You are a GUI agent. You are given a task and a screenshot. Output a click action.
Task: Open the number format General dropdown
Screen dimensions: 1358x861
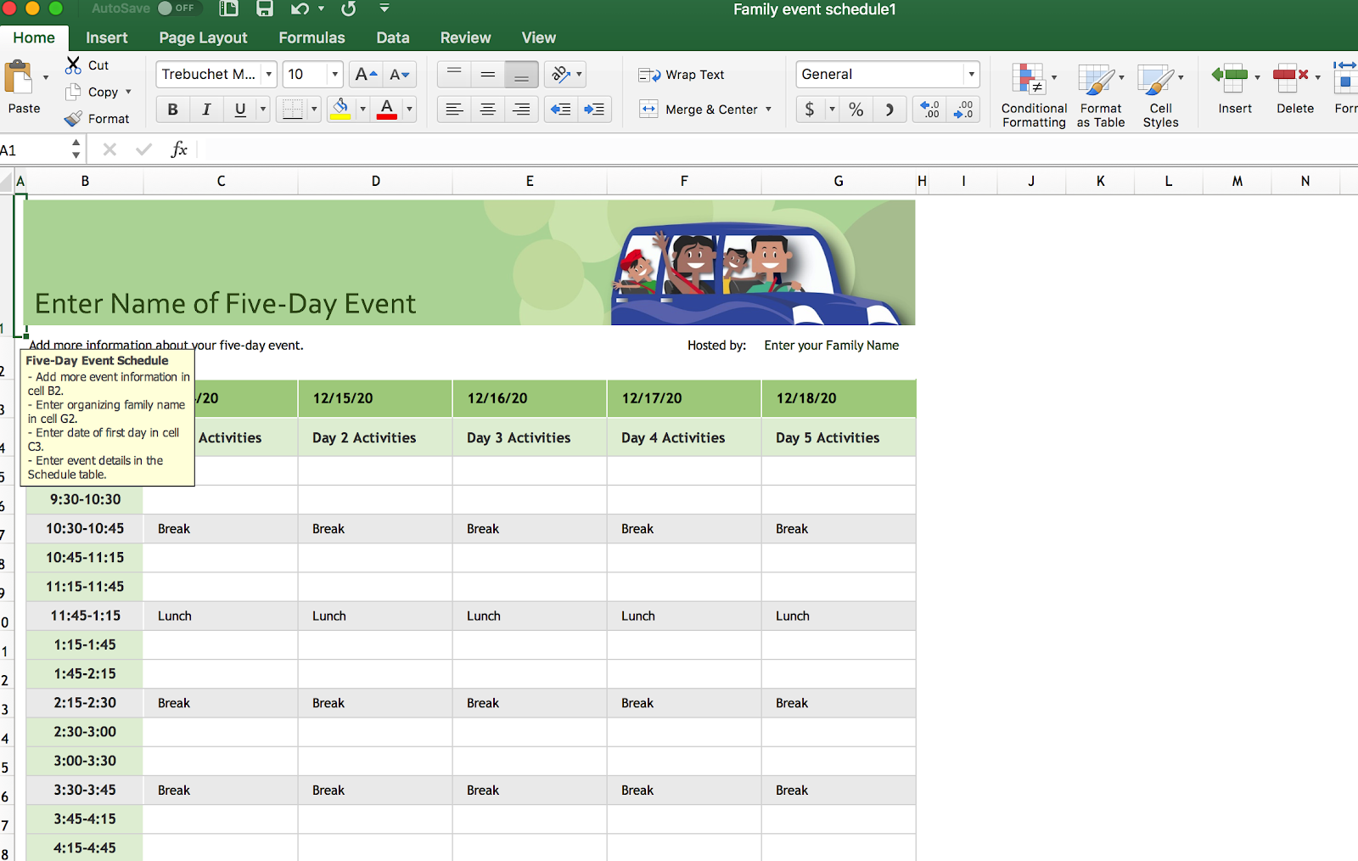point(972,75)
